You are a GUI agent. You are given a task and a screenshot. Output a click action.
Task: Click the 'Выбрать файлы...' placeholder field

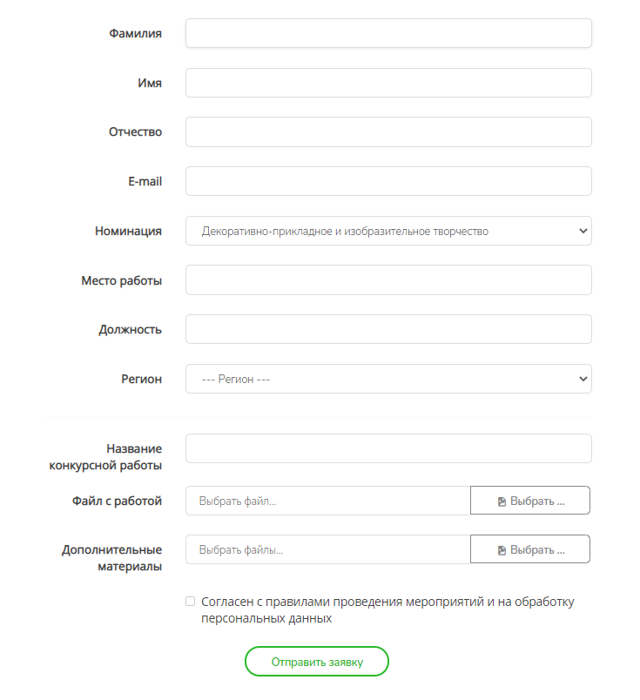(x=328, y=549)
